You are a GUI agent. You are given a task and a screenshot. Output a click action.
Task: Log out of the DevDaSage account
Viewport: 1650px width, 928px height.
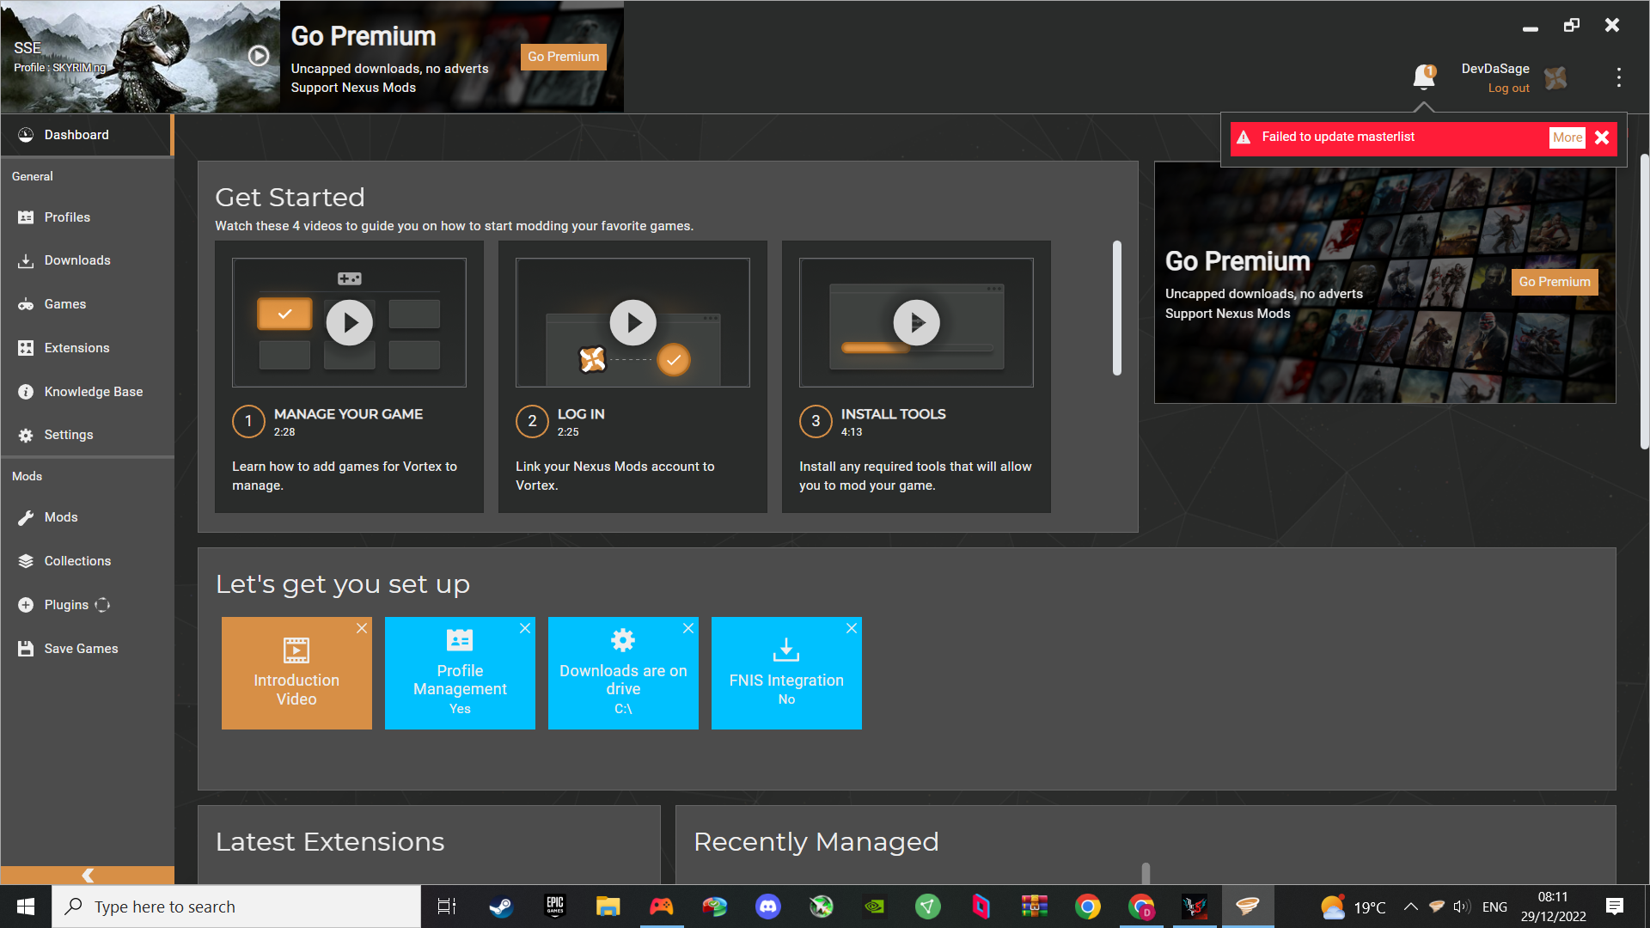1508,88
